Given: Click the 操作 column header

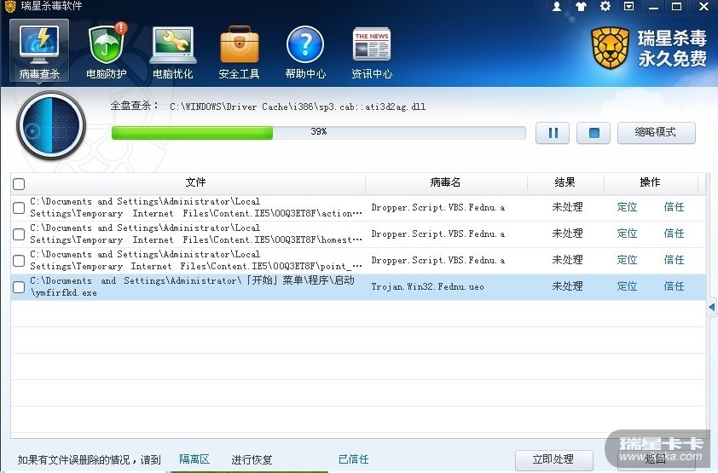Looking at the screenshot, I should click(x=651, y=182).
